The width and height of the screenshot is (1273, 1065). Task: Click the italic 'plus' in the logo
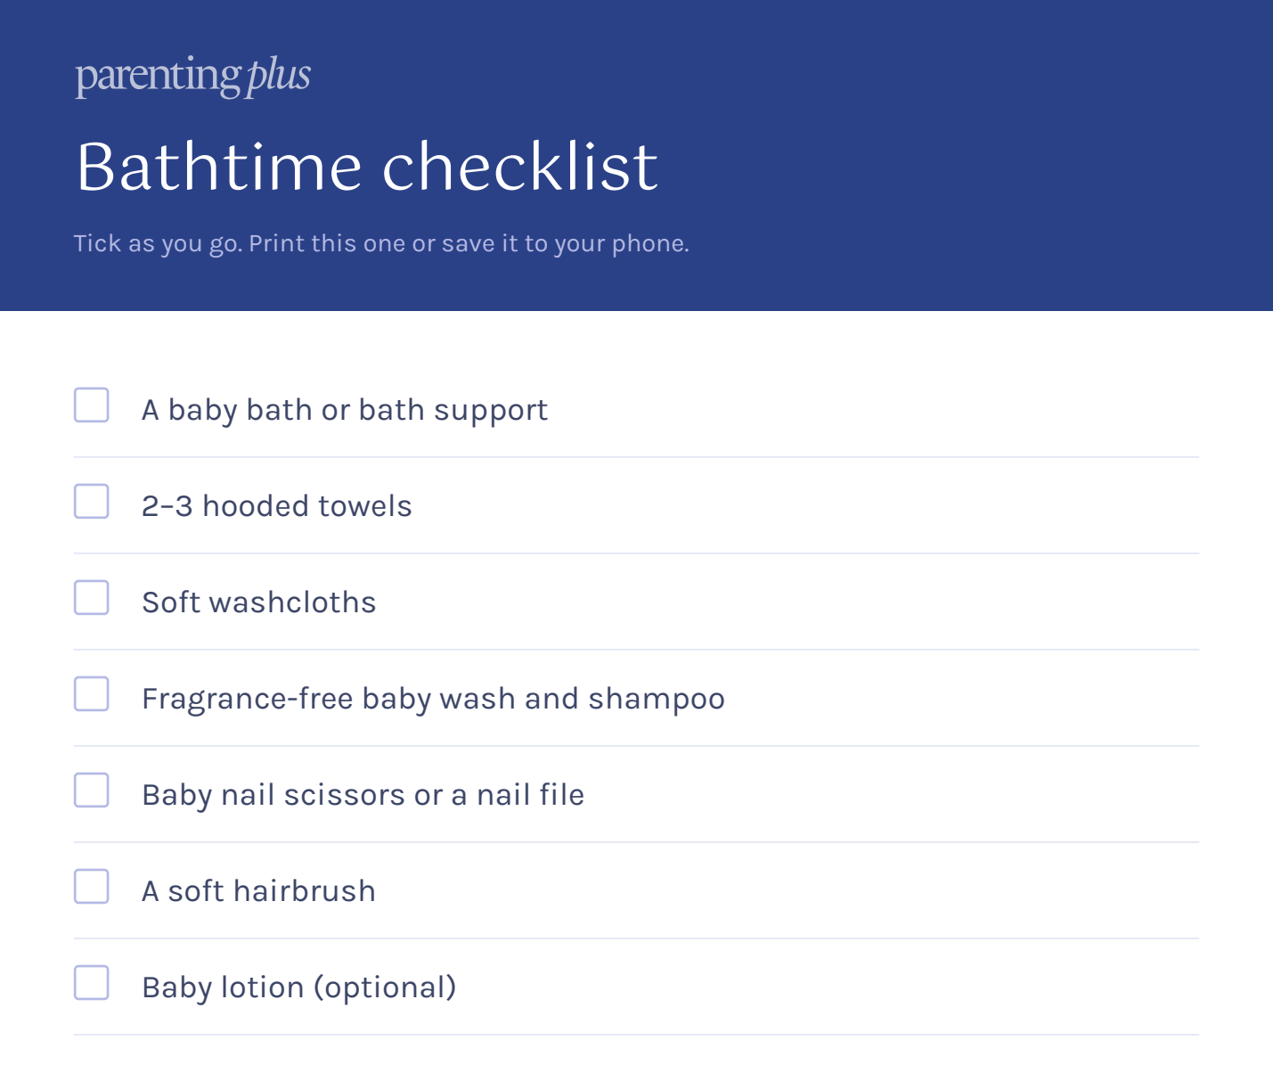(279, 77)
